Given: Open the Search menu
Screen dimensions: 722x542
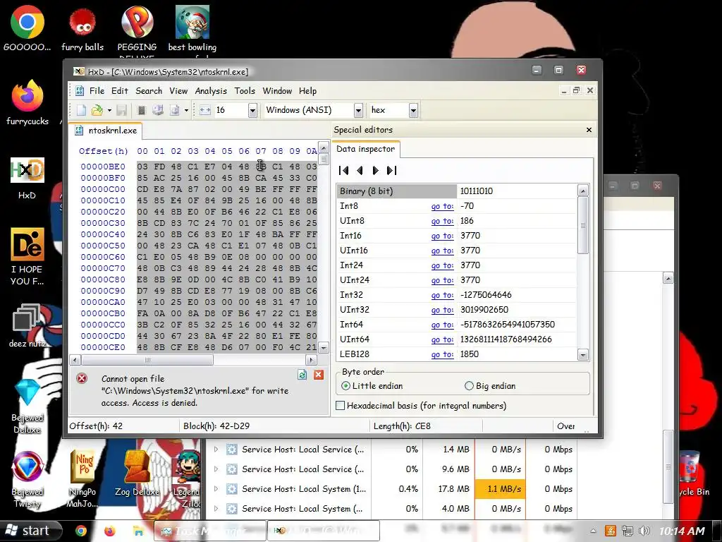Looking at the screenshot, I should tap(149, 91).
